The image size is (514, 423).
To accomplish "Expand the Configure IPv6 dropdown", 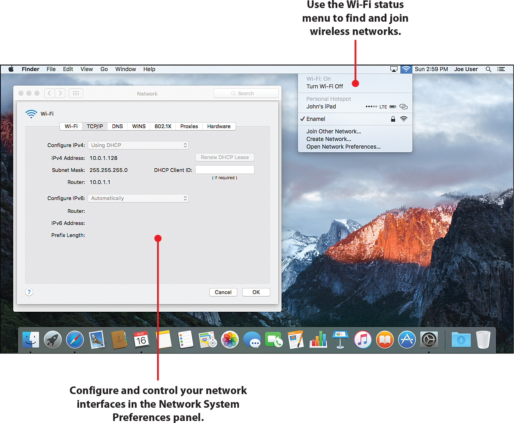I will coord(138,198).
